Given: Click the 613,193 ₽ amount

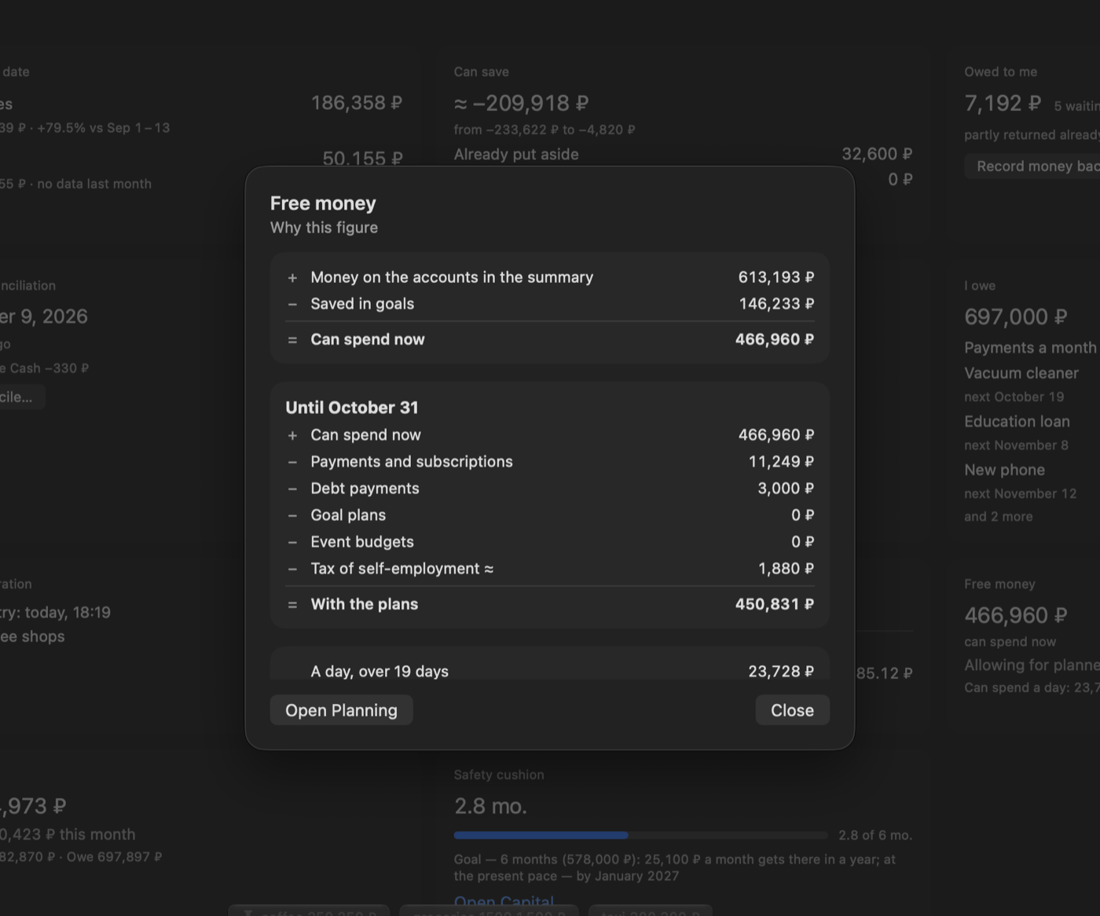Looking at the screenshot, I should coord(775,277).
